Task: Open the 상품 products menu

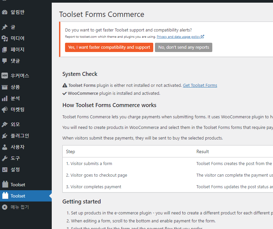Action: pyautogui.click(x=26, y=87)
